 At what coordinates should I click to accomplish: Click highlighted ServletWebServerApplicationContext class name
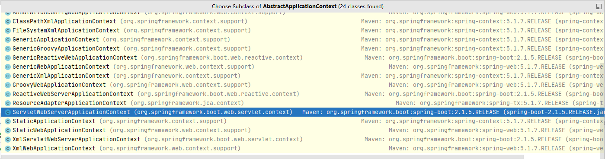point(71,112)
